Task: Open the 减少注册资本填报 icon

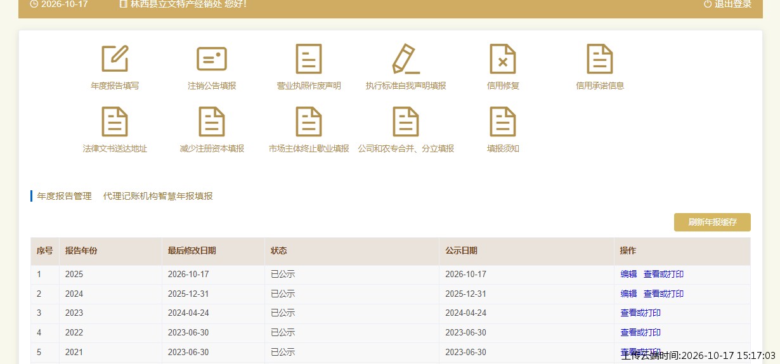Action: (212, 122)
